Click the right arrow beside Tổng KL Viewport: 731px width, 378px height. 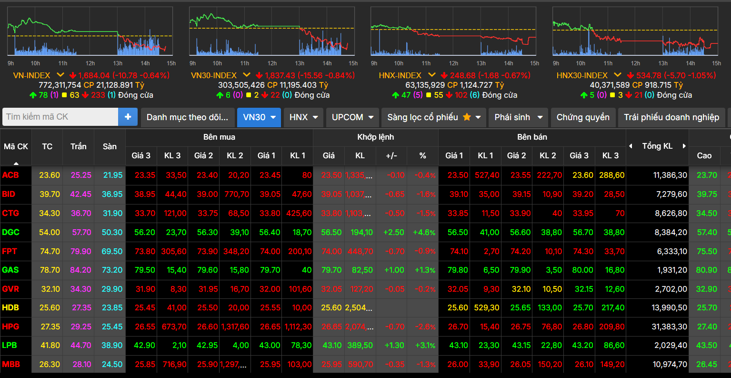click(x=684, y=146)
